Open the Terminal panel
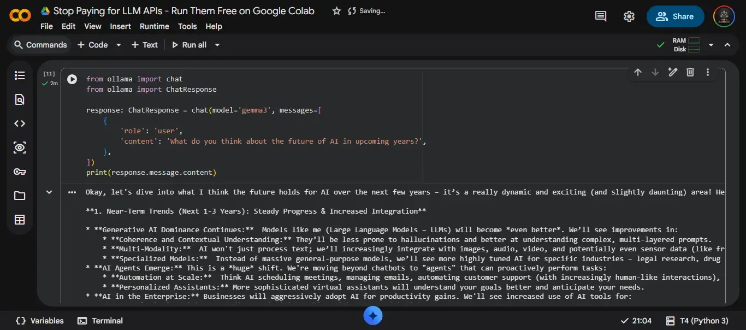746x330 pixels. (100, 321)
